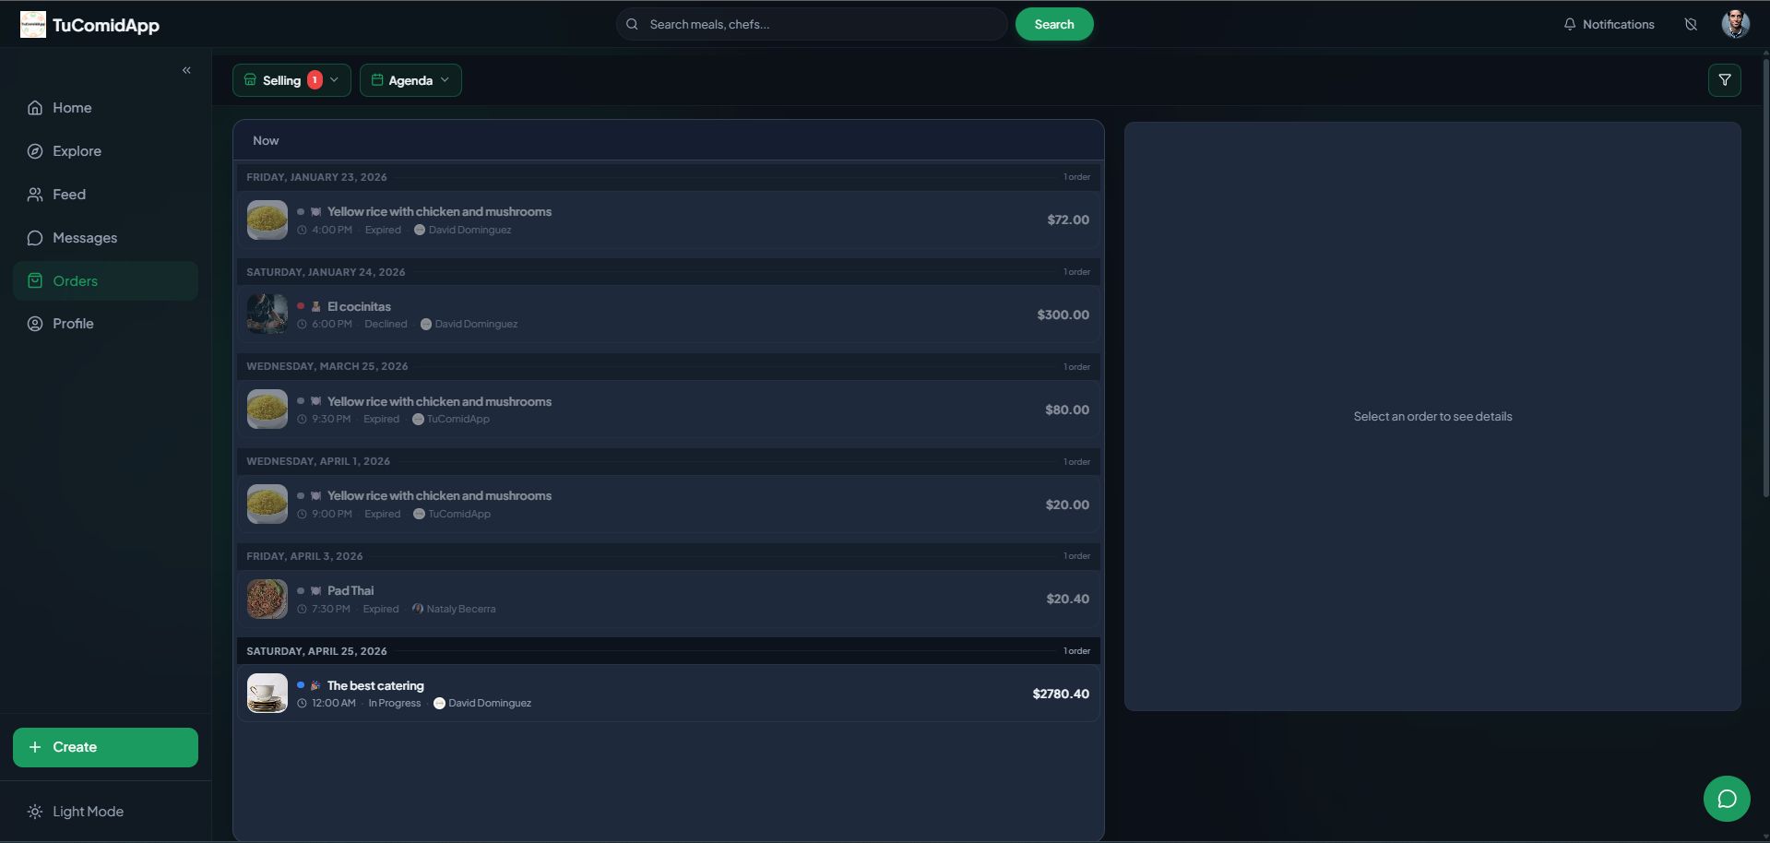Open the filter panel icon

pos(1724,79)
